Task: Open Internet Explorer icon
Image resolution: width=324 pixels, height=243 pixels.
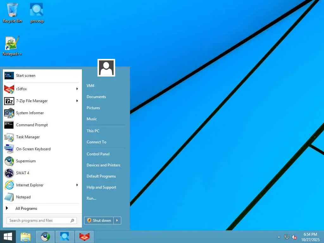Action: [x=9, y=185]
